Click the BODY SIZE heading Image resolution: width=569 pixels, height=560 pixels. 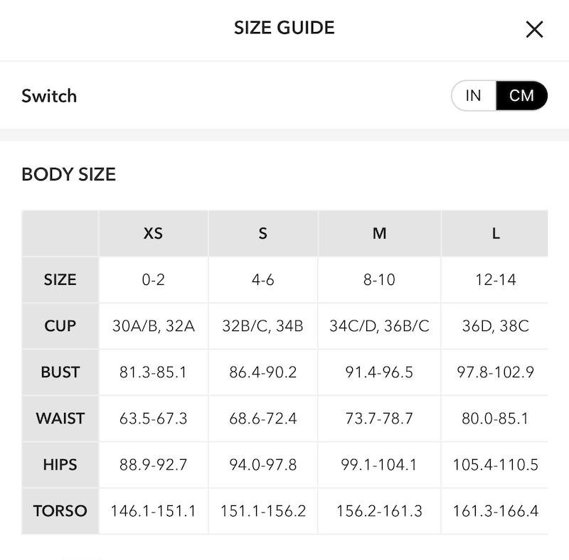click(x=68, y=174)
